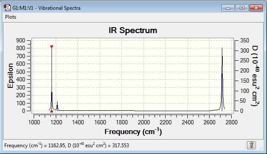Click the 2000 tick on frequency axis

[x=144, y=122]
